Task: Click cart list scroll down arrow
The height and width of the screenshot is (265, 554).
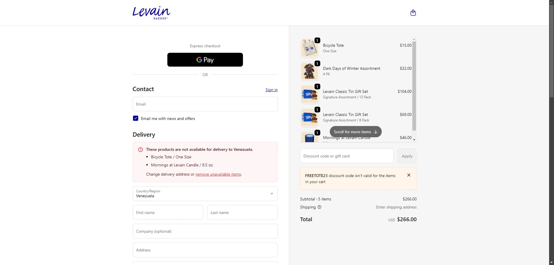Action: pyautogui.click(x=414, y=140)
